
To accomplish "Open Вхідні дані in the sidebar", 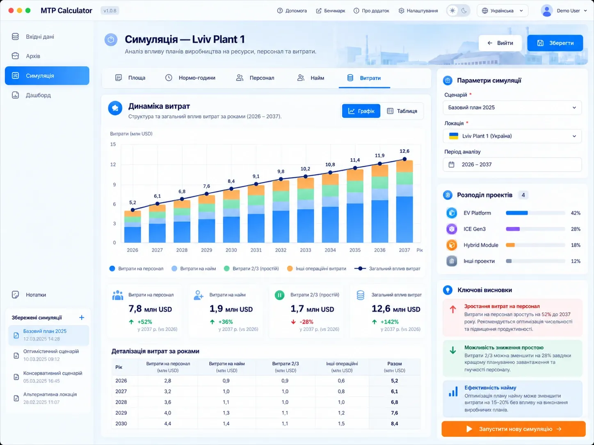I will pyautogui.click(x=47, y=37).
